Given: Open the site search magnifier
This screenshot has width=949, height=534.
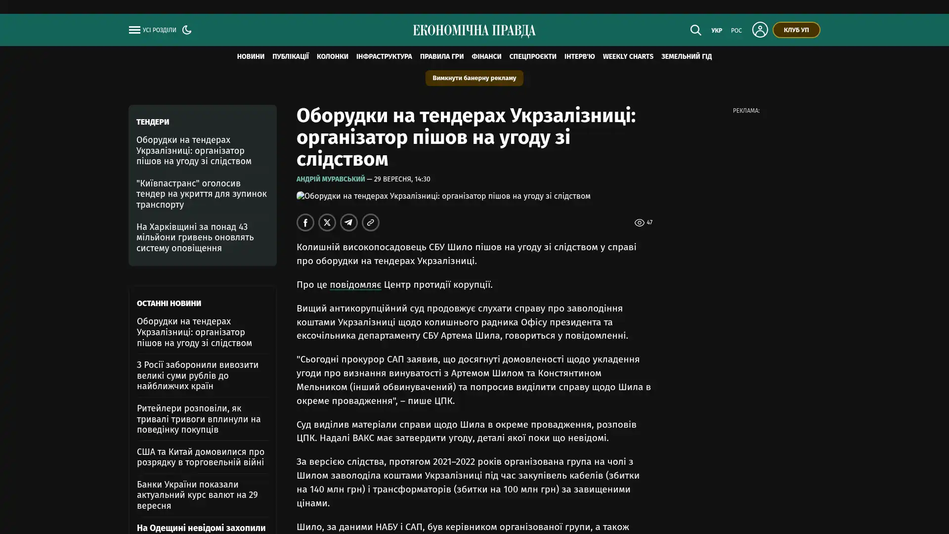Looking at the screenshot, I should [695, 30].
